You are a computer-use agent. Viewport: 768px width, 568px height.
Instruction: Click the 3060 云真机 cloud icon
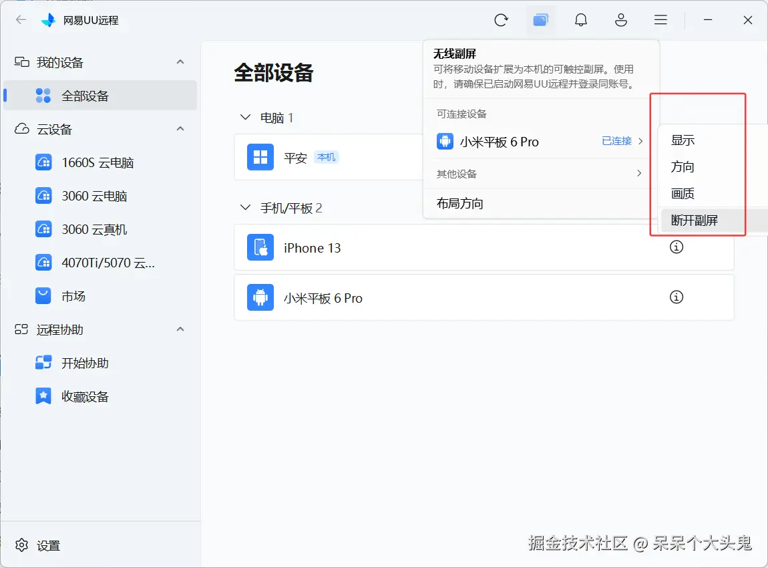click(x=43, y=229)
